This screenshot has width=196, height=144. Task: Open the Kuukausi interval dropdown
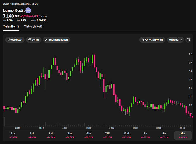(175, 40)
